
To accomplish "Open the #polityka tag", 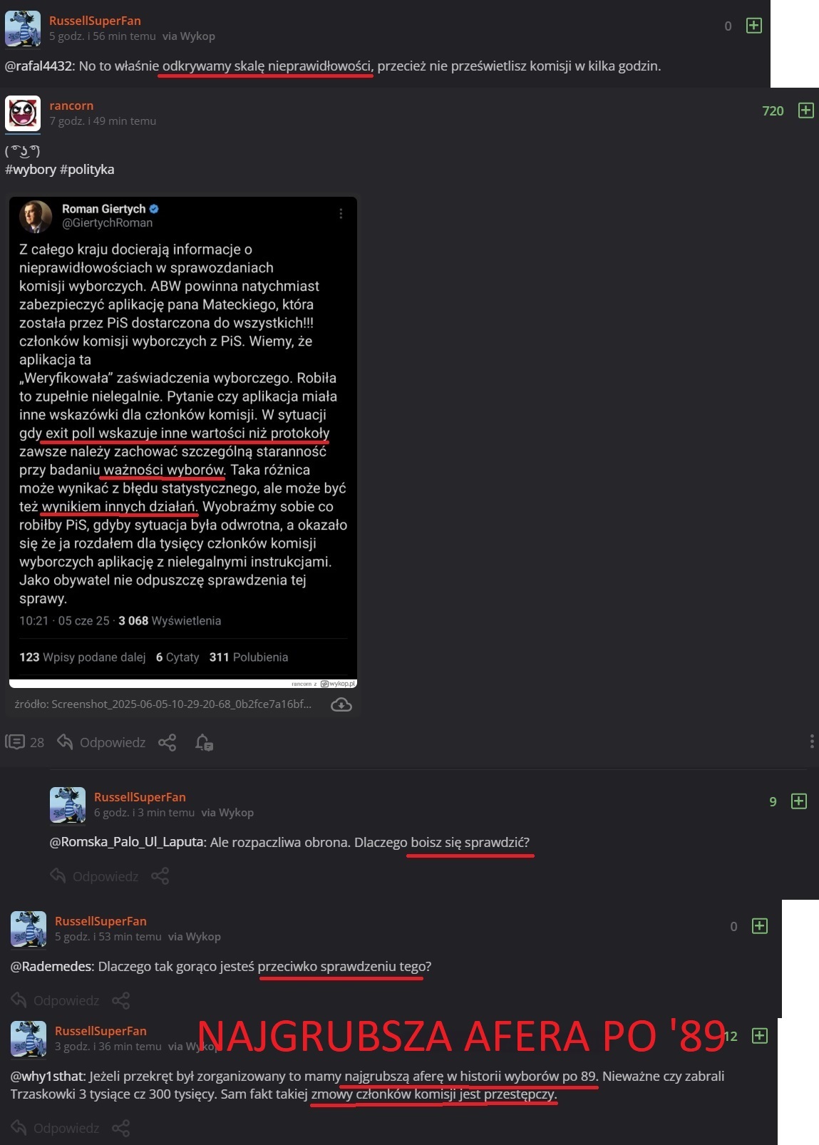I will point(88,170).
